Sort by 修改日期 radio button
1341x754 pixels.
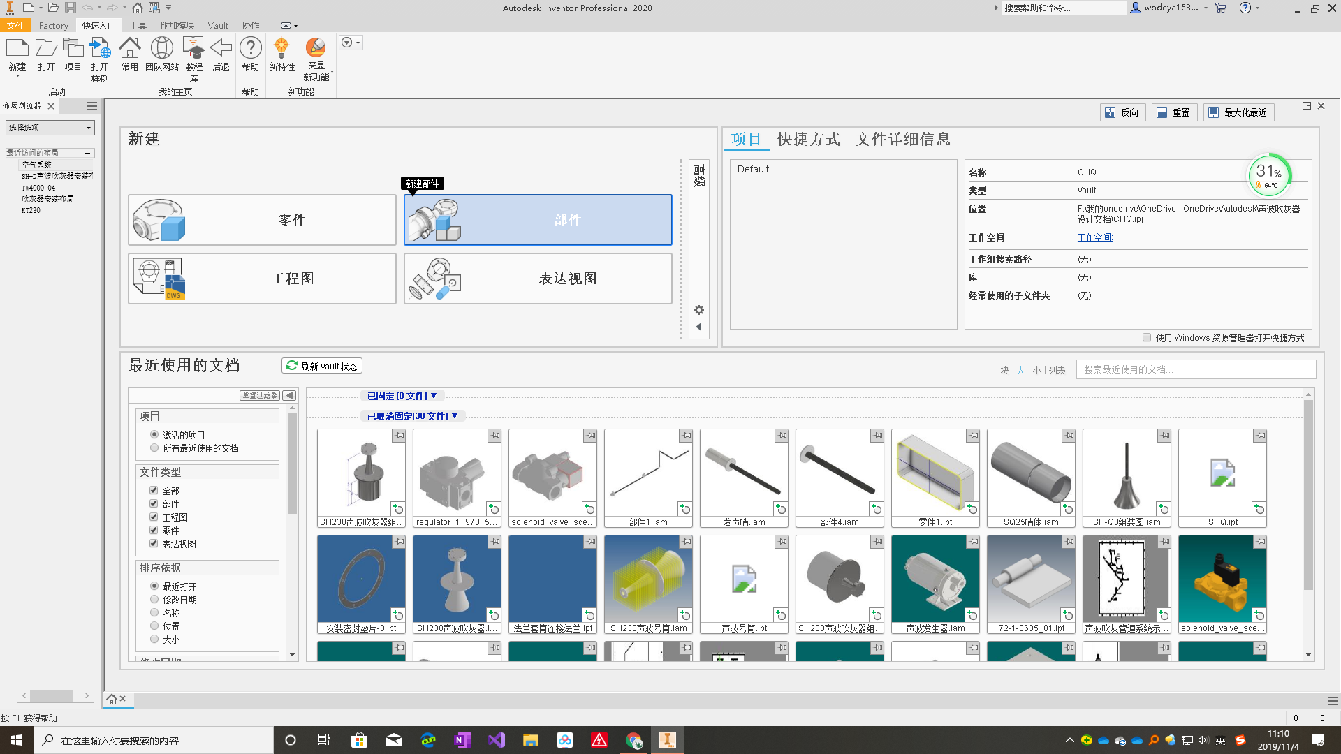[154, 600]
